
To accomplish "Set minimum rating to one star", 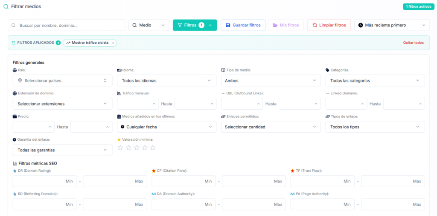I will coord(120,148).
